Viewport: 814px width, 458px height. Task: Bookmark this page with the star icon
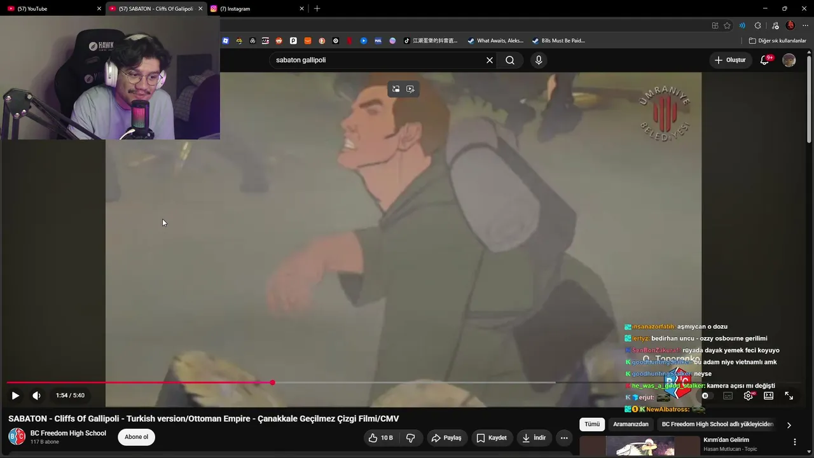tap(727, 25)
